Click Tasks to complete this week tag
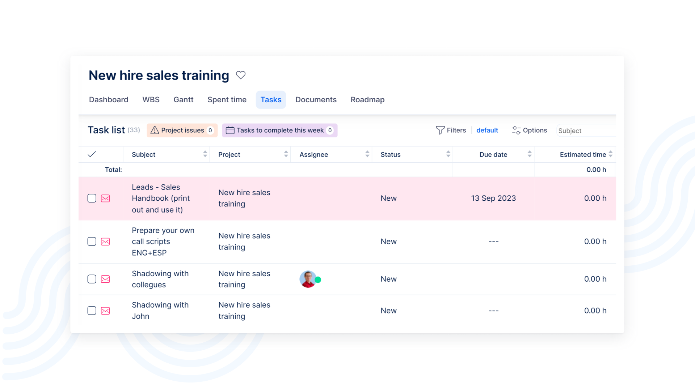695x389 pixels. pyautogui.click(x=279, y=131)
